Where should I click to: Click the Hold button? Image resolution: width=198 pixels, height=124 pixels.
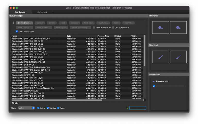63,23
